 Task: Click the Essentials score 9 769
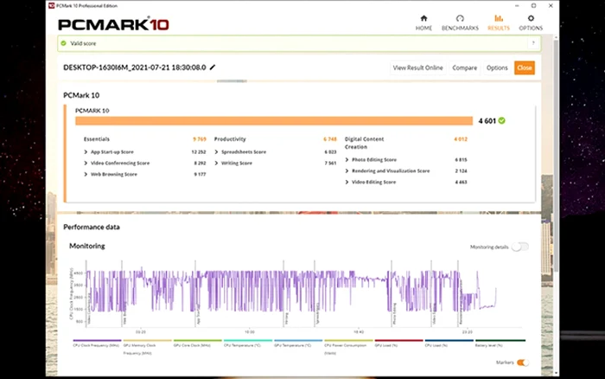pos(200,139)
